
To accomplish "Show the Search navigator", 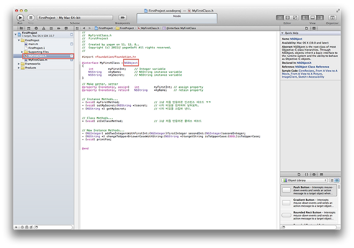I will pyautogui.click(x=36, y=28).
